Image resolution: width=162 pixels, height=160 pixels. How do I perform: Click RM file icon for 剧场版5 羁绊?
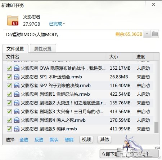(17, 129)
